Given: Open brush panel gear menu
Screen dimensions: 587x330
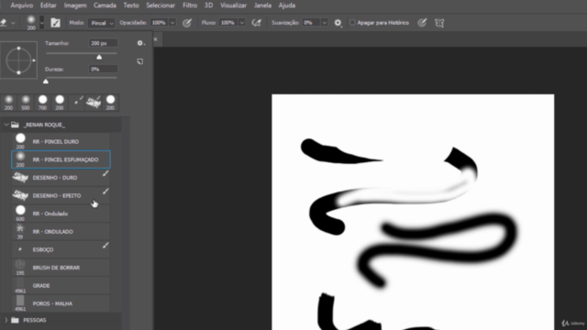Looking at the screenshot, I should [x=140, y=43].
